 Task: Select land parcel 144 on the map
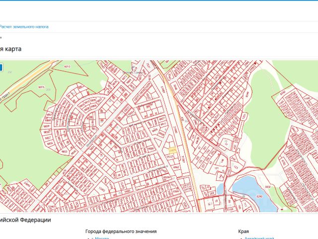coord(221,176)
